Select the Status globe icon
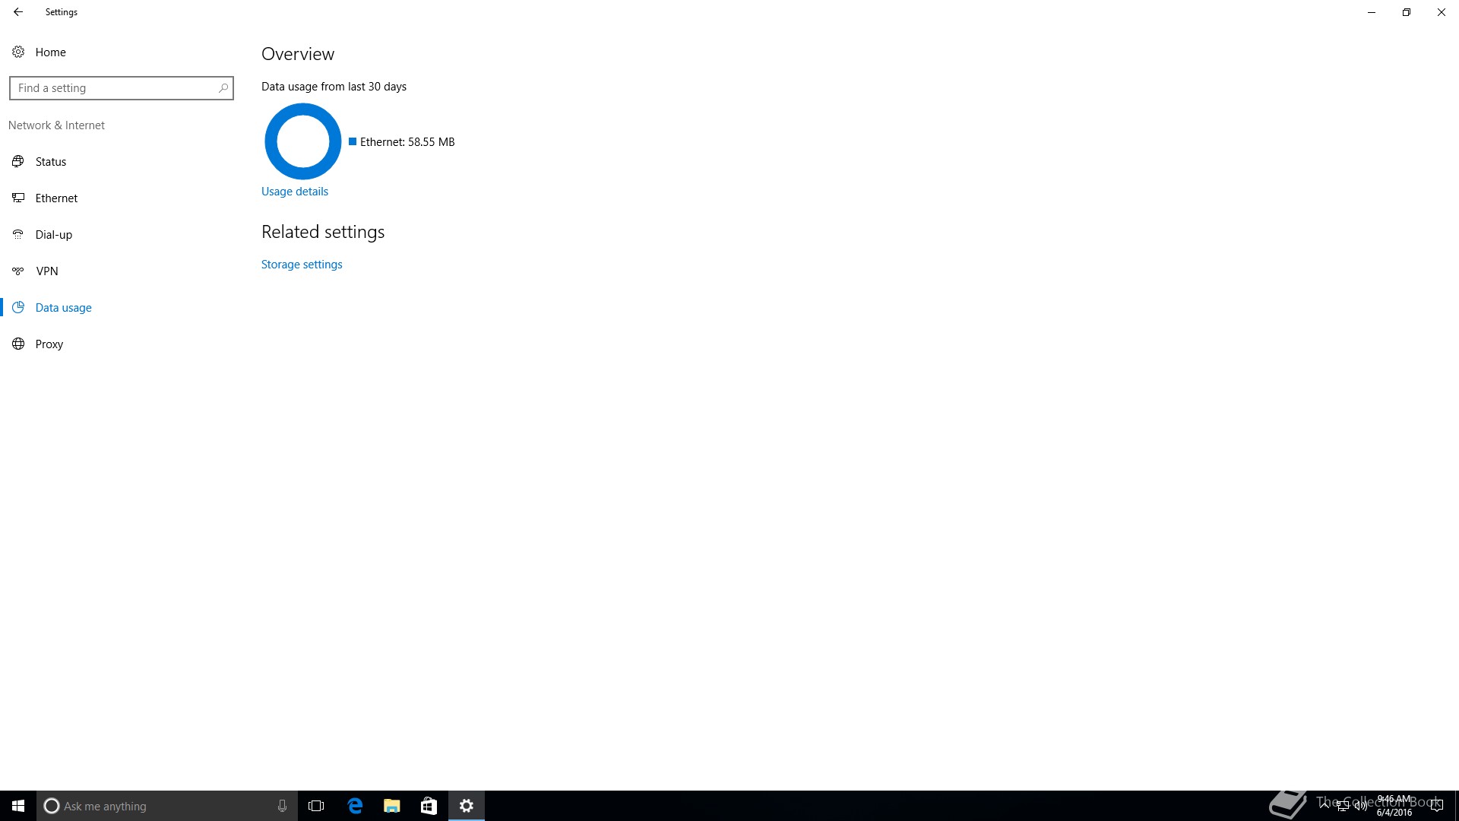Viewport: 1459px width, 821px height. click(18, 161)
